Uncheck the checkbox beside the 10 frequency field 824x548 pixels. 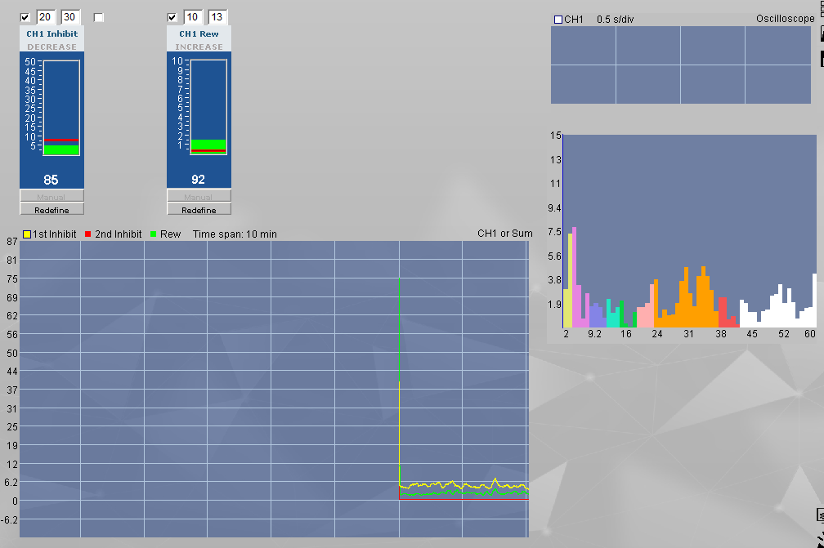(x=172, y=17)
